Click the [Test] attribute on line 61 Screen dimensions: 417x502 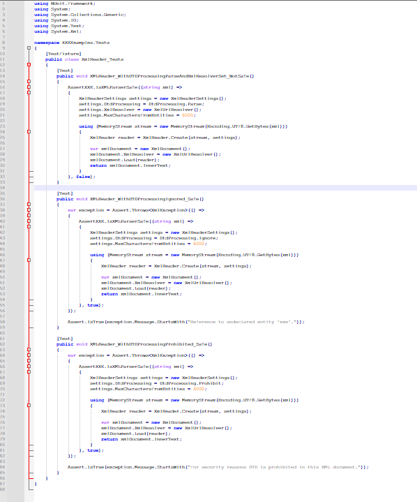65,339
